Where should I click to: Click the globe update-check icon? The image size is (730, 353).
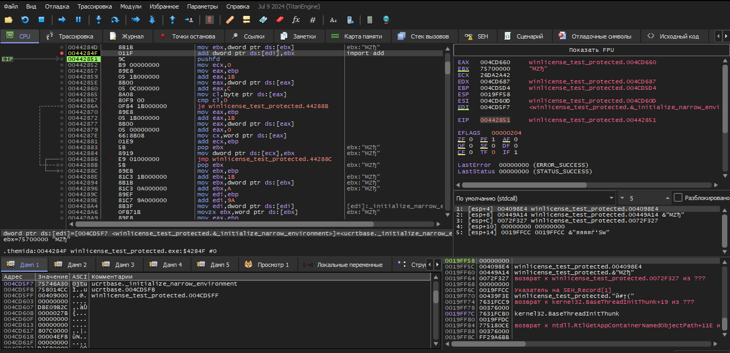point(386,20)
